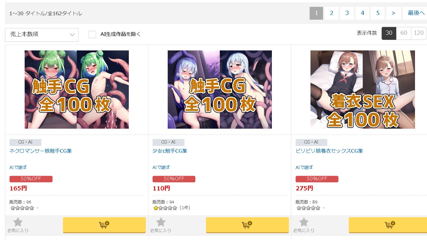
Task: Jump to page 3
Action: [x=347, y=13]
